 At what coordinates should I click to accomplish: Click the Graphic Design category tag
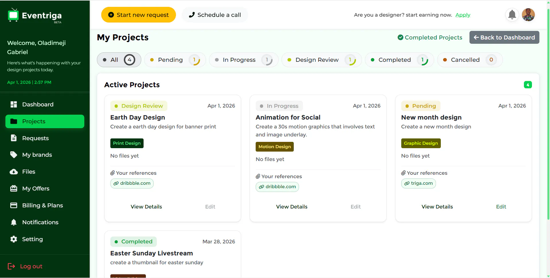421,143
